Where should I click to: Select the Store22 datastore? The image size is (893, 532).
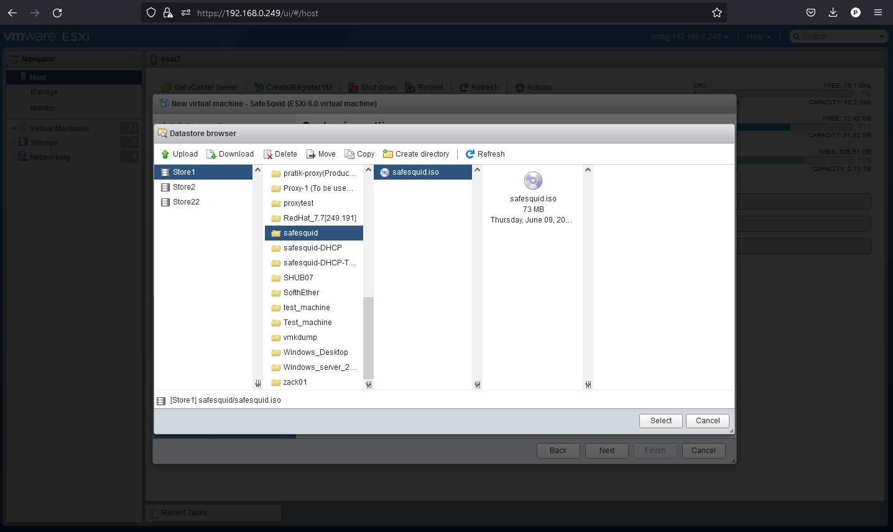(x=203, y=202)
